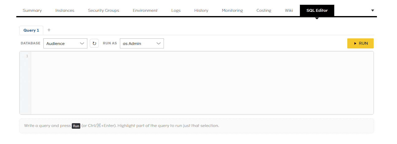Click the 'Run' badge in the hint text

tap(76, 126)
